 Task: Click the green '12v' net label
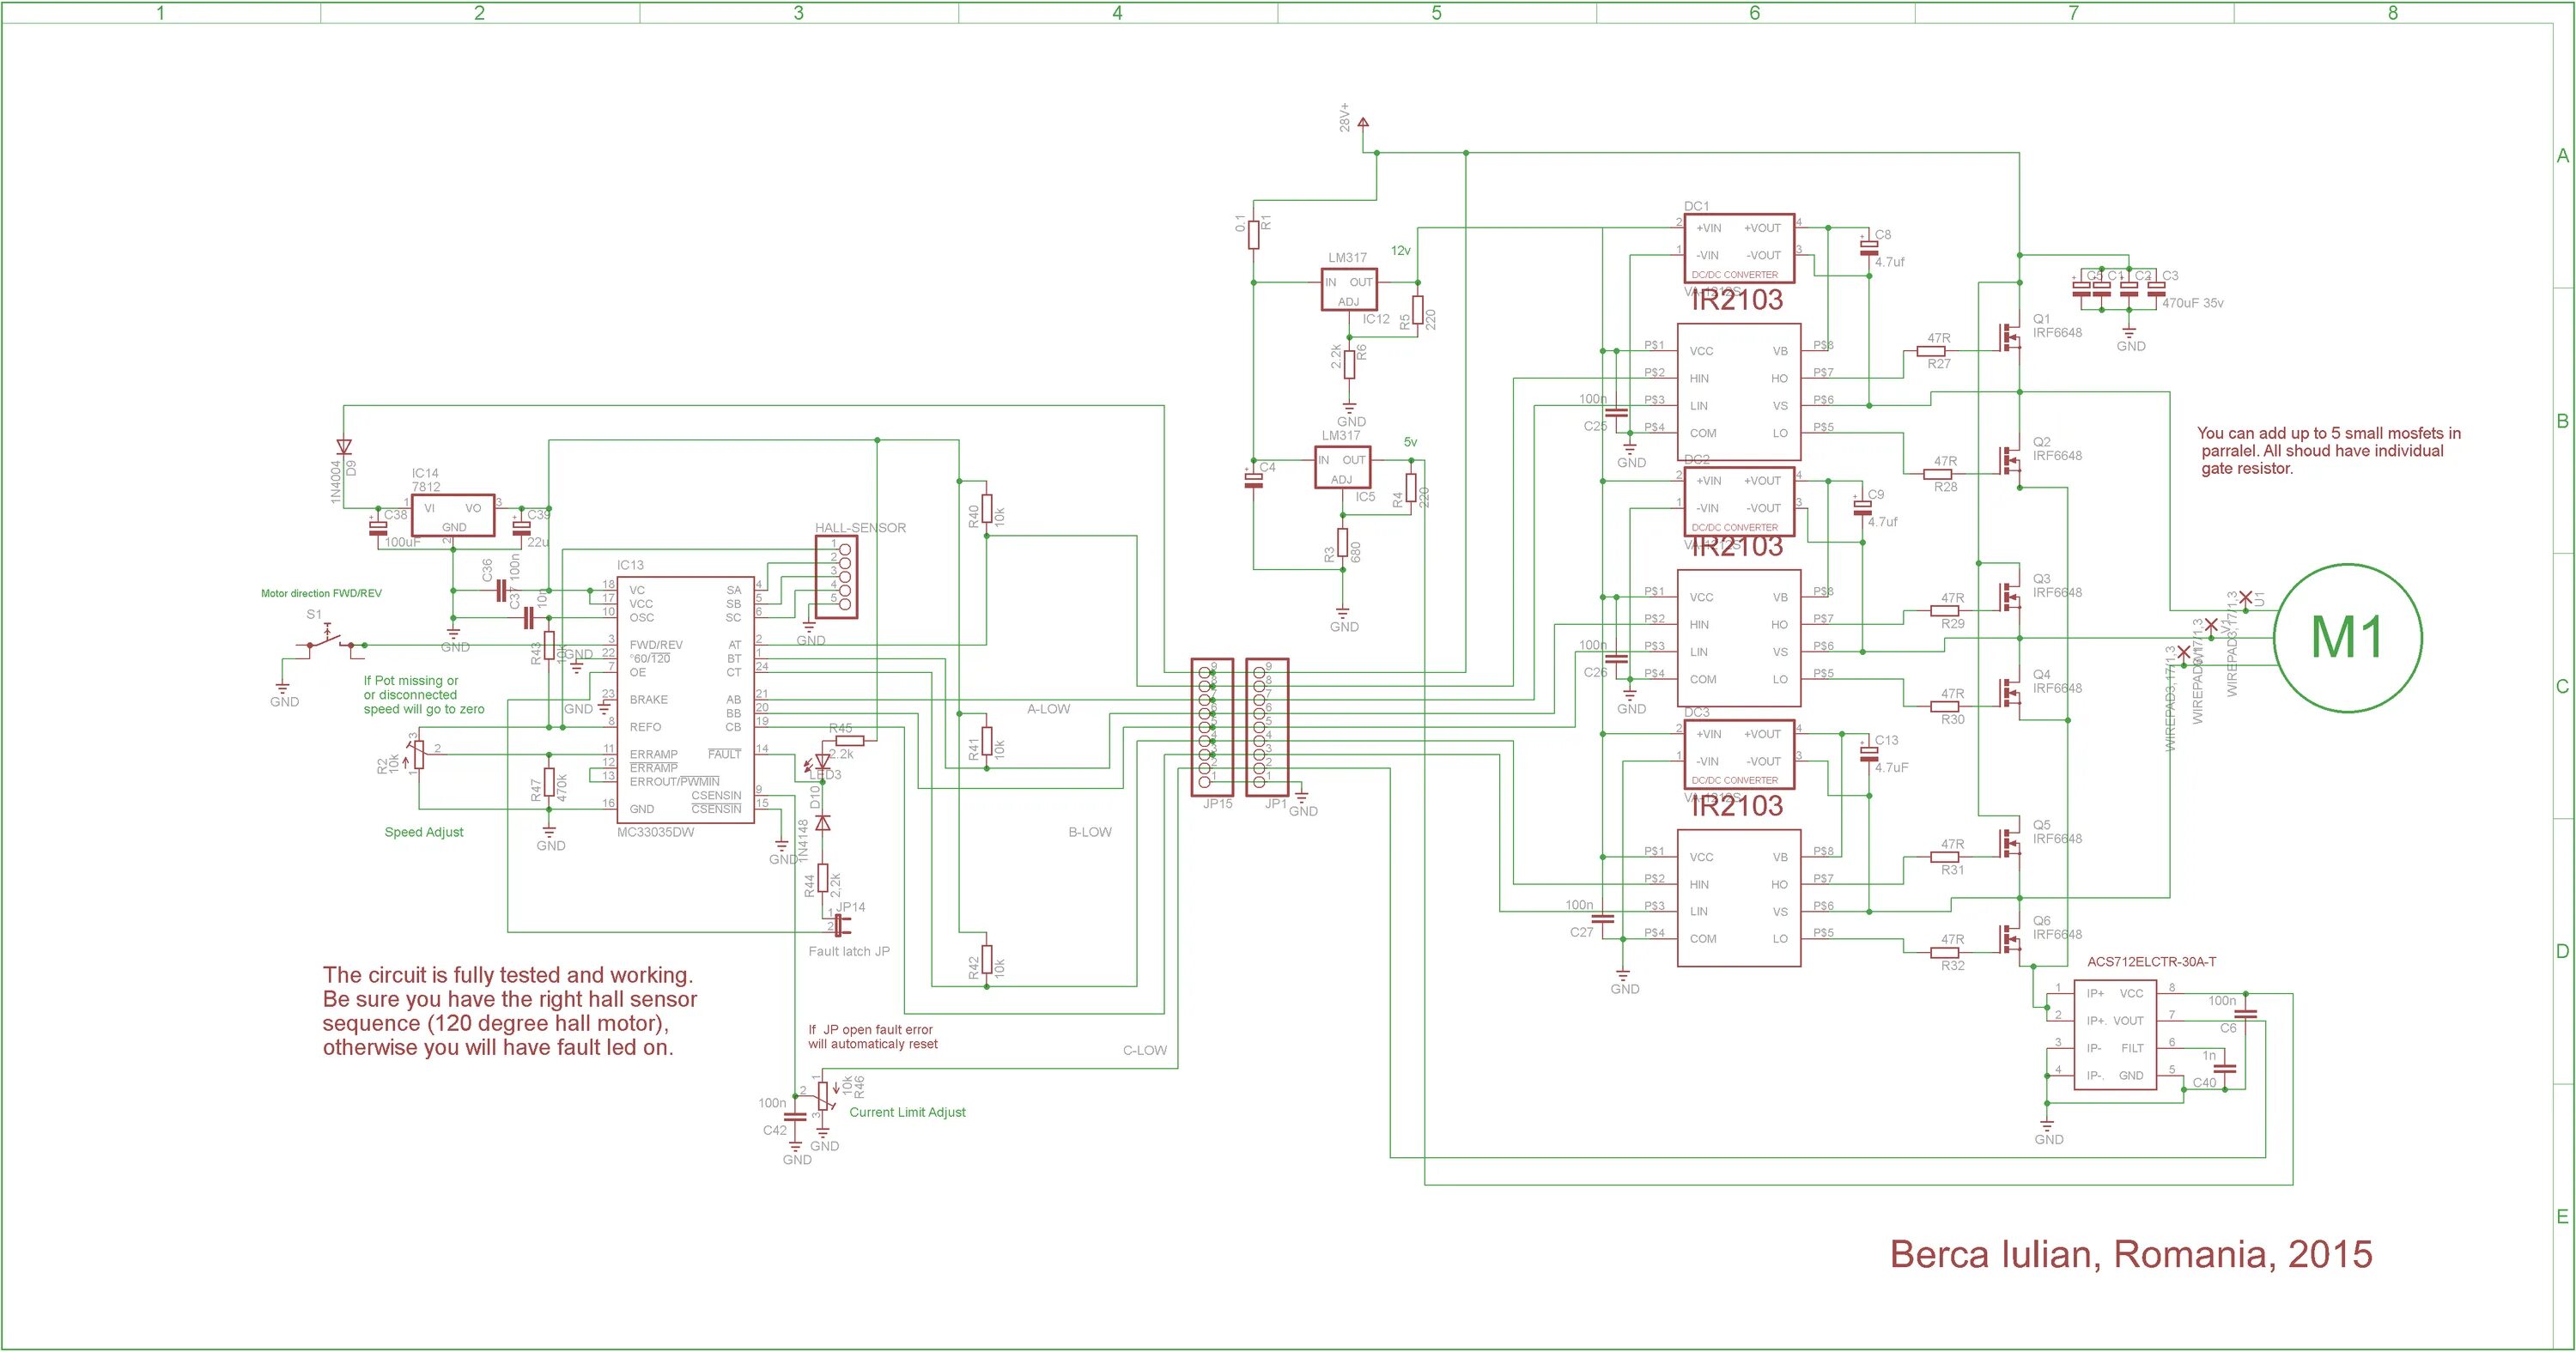point(1401,250)
